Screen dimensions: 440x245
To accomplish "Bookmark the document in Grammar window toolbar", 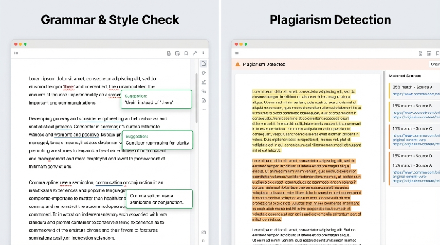I will (x=186, y=53).
